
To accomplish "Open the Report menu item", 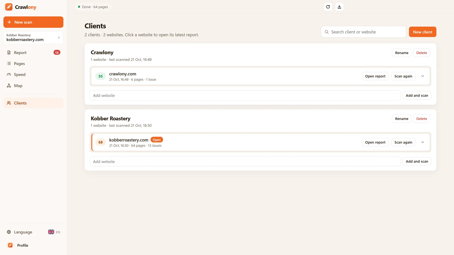I will click(x=33, y=52).
